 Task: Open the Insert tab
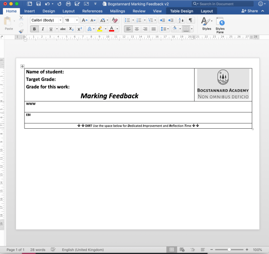tap(30, 11)
